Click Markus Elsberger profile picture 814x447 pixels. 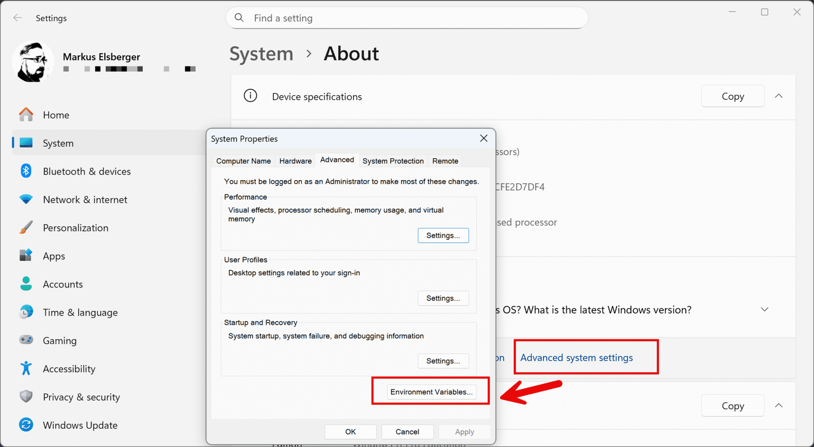pyautogui.click(x=33, y=62)
